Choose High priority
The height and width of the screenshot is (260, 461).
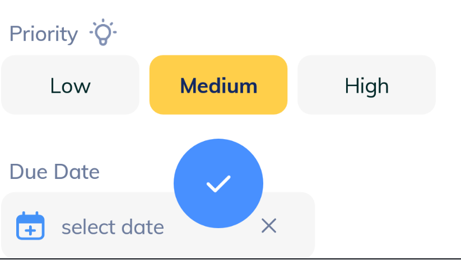tap(366, 85)
